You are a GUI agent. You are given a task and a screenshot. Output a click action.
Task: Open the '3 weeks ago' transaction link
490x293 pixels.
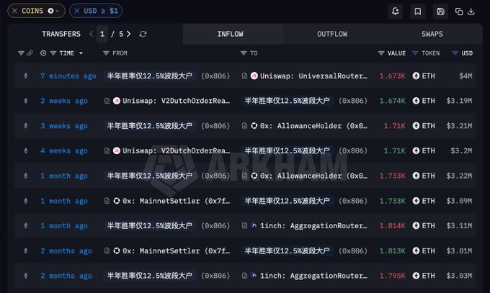coord(63,126)
